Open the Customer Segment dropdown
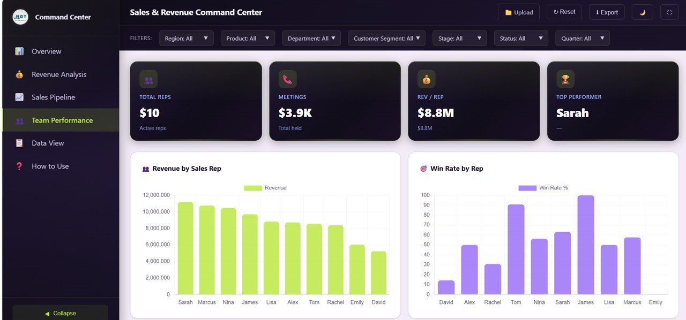Image resolution: width=686 pixels, height=320 pixels. click(x=386, y=38)
